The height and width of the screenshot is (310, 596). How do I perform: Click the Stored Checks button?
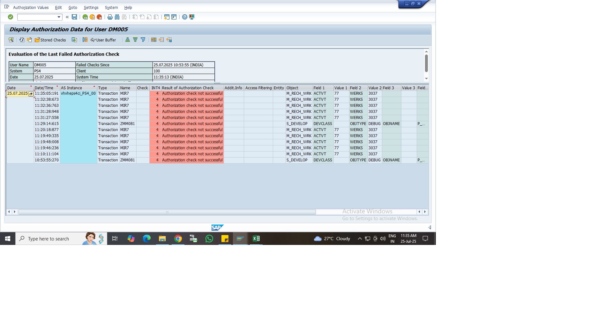pos(50,40)
